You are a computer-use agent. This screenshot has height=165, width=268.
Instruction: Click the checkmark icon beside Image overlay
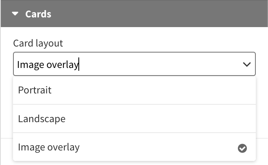click(x=242, y=148)
